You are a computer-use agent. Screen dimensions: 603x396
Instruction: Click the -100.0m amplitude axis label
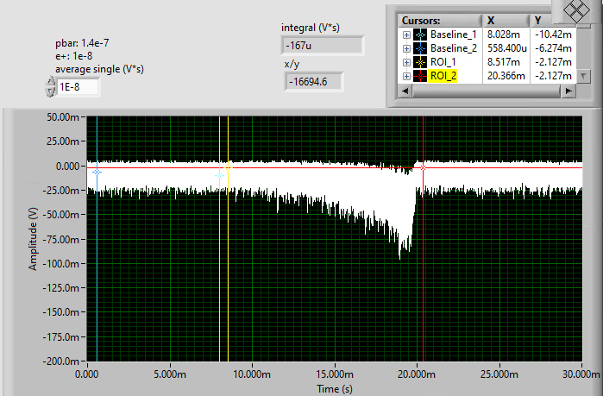pos(60,264)
